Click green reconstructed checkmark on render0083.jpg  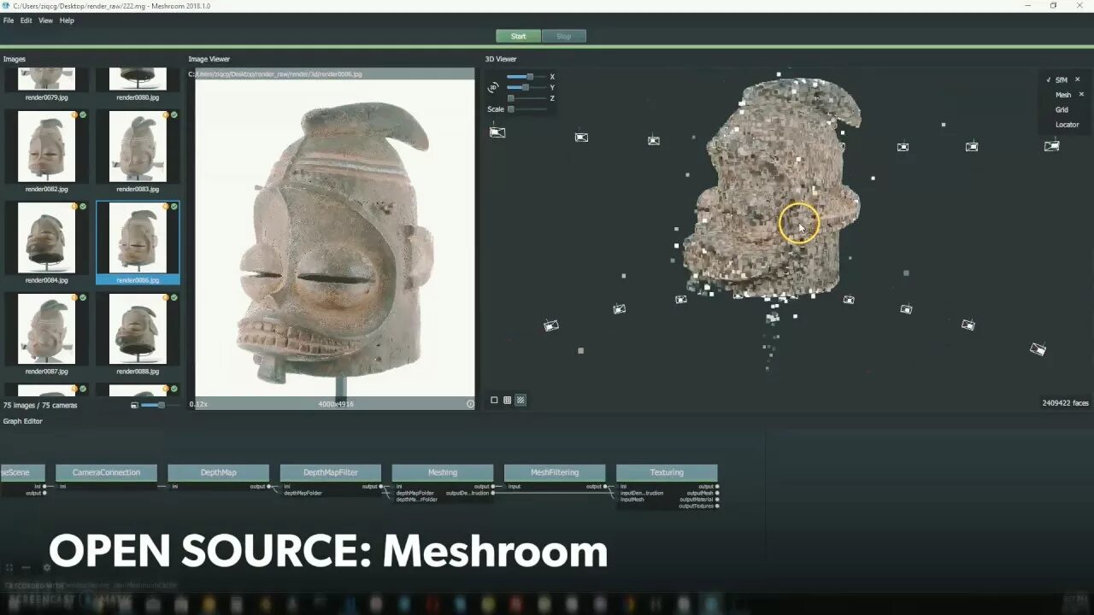(x=174, y=114)
